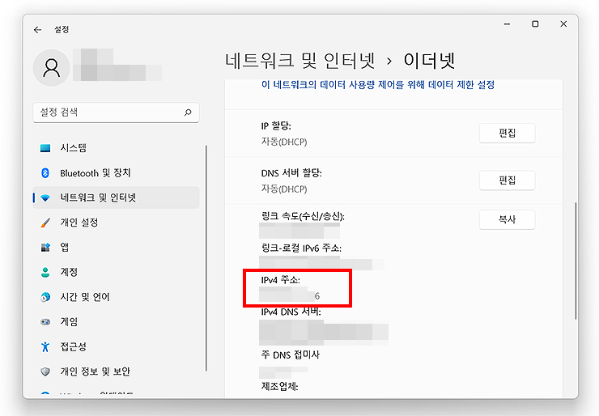The width and height of the screenshot is (599, 416).
Task: Go back with the arrow icon
Action: coord(37,30)
